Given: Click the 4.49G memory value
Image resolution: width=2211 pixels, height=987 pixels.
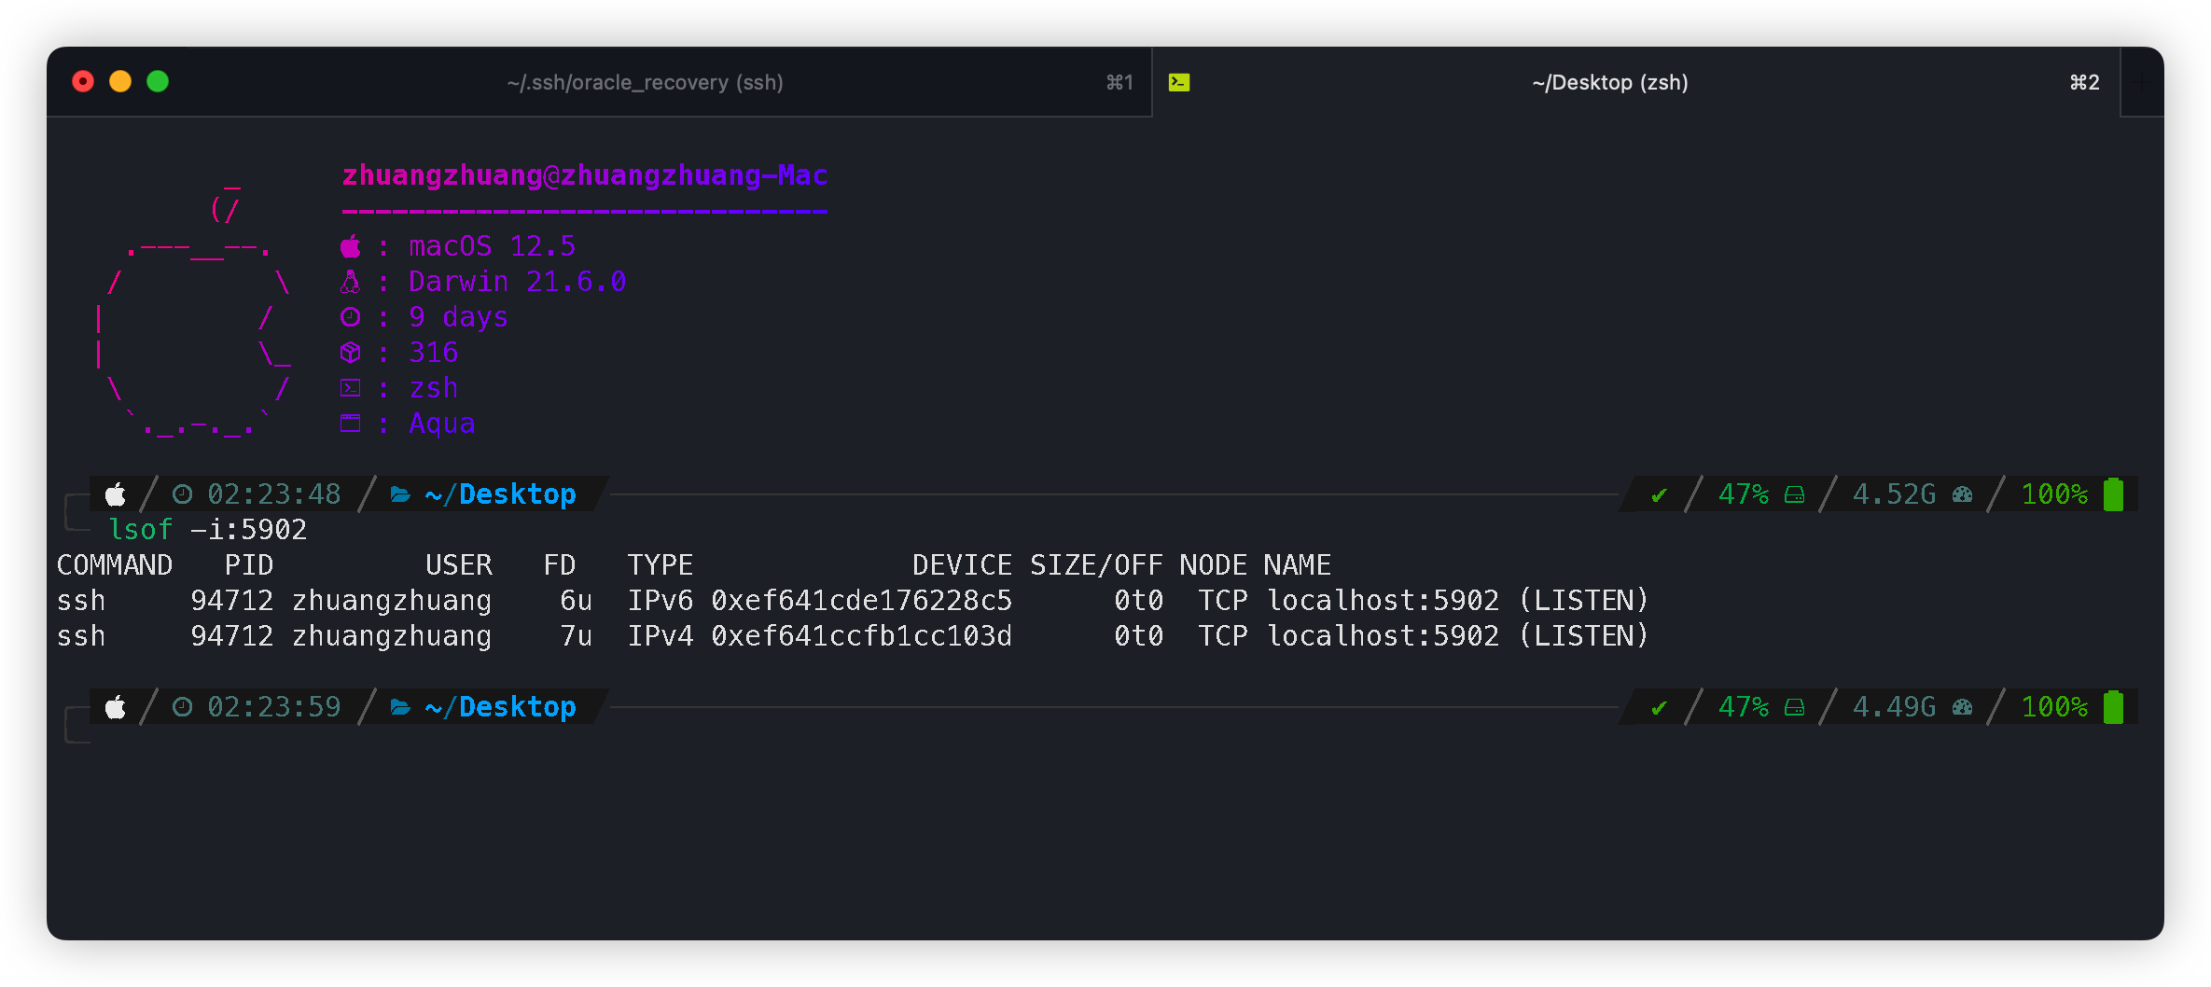Looking at the screenshot, I should pos(1895,707).
